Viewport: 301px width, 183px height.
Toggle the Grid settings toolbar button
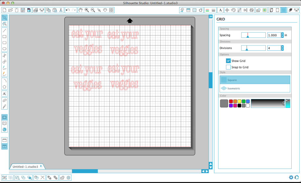pos(284,10)
